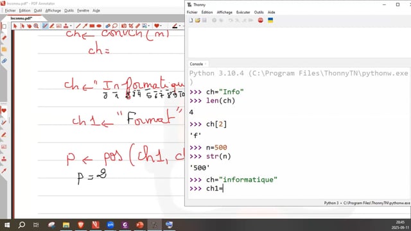The image size is (411, 231).
Task: Select the rectangle shape tool
Action: (x=92, y=26)
